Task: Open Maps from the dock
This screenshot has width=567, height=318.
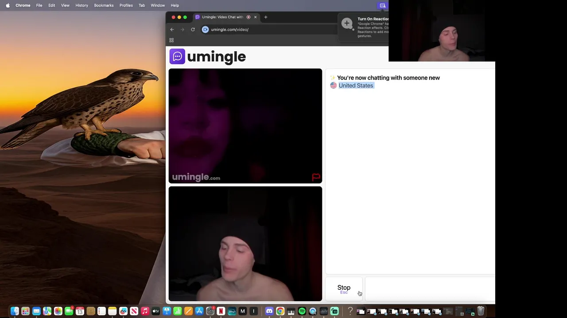Action: (x=47, y=311)
